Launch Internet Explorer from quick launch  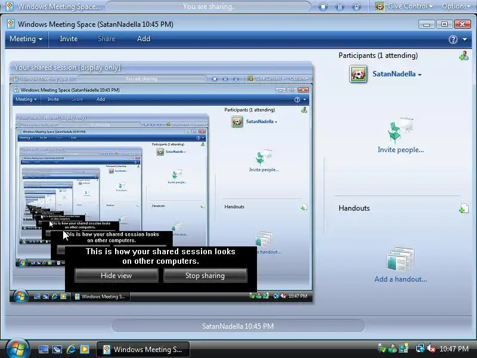(x=71, y=349)
